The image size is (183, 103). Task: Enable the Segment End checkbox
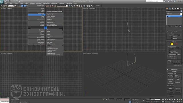coord(168,56)
